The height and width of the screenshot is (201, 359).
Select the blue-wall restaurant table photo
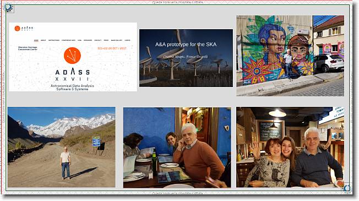tap(177, 148)
